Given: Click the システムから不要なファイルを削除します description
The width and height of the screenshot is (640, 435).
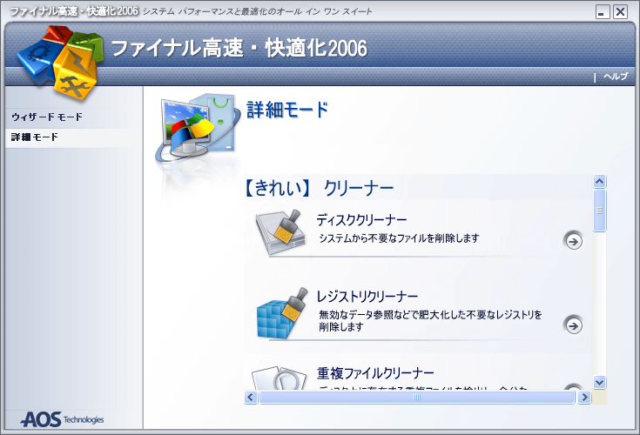Looking at the screenshot, I should tap(399, 238).
